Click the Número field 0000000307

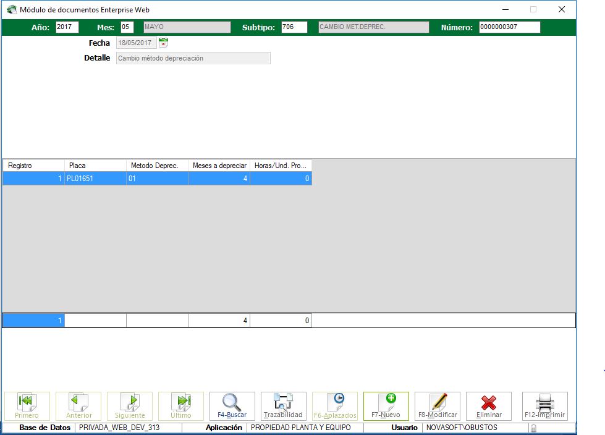[x=510, y=27]
